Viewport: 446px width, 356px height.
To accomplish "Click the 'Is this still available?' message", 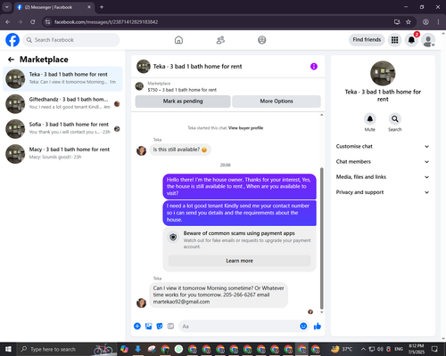I will [x=180, y=150].
